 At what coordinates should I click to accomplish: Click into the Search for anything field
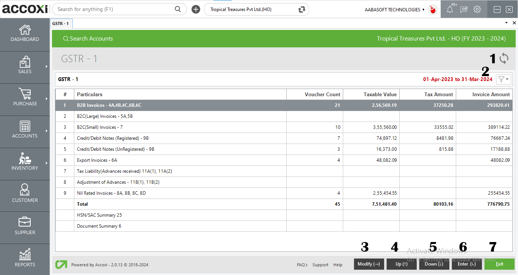coord(114,9)
